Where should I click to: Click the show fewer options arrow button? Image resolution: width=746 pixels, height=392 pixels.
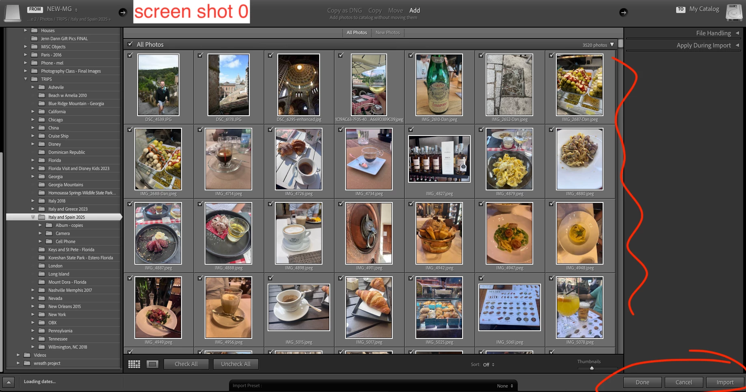pyautogui.click(x=9, y=382)
